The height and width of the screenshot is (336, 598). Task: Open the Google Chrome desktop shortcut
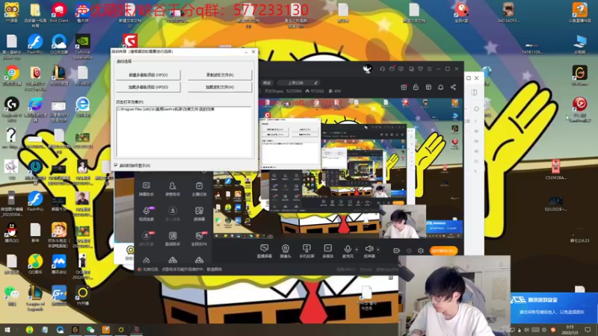[12, 75]
